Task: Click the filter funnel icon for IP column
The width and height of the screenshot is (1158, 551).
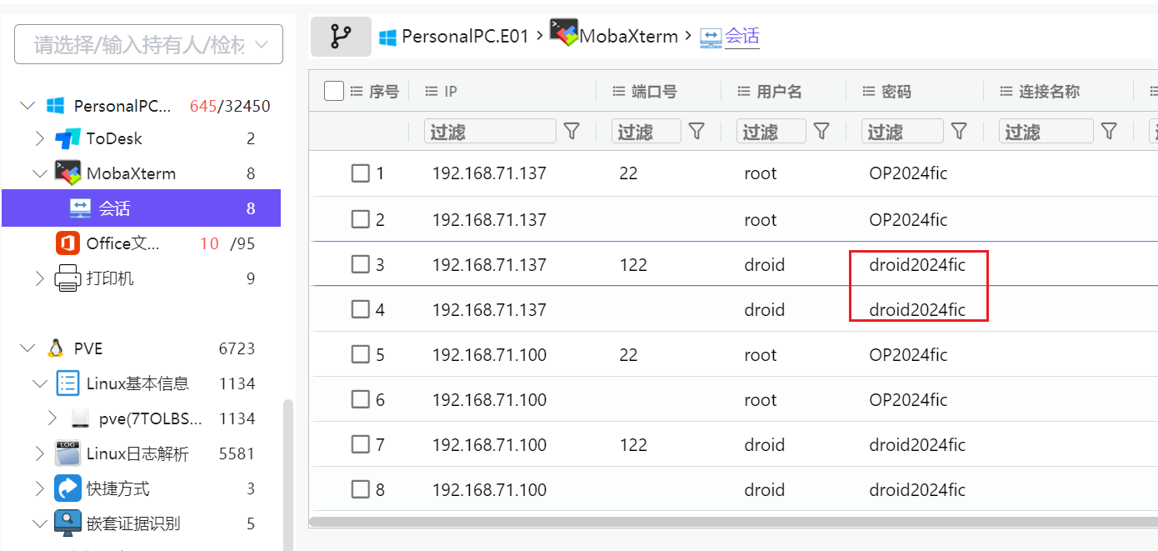Action: (572, 131)
